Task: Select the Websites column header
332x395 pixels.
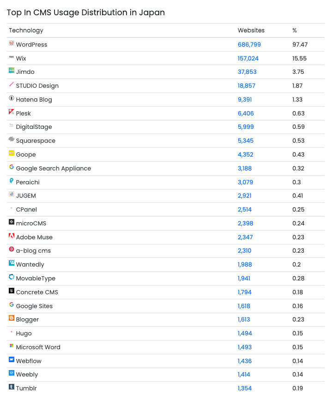Action: pyautogui.click(x=251, y=30)
